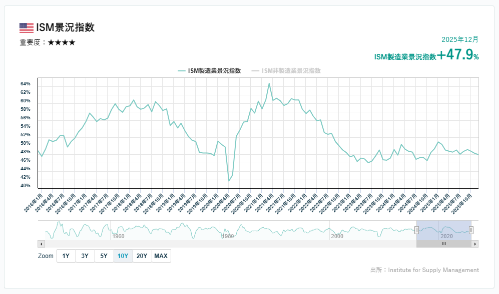Click the left arrow of the navigator scrollbar
Viewport: 499px width, 294px height.
[x=42, y=244]
